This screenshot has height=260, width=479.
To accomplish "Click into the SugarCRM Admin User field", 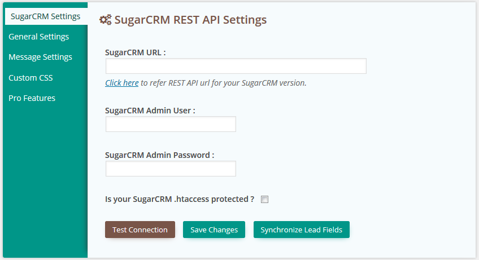I will click(171, 124).
